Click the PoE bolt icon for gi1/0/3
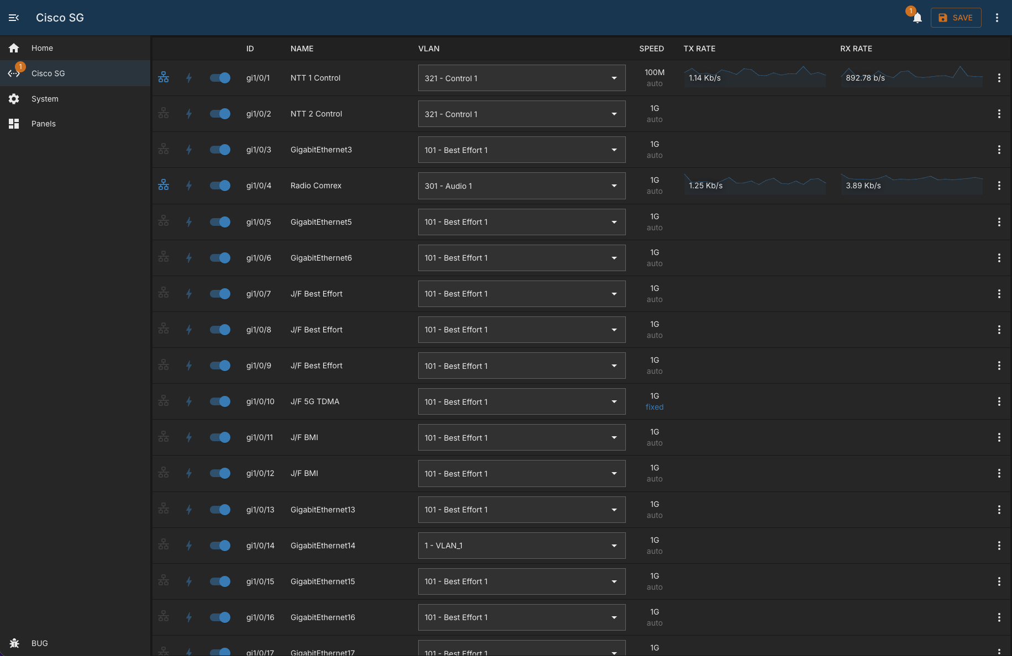The height and width of the screenshot is (656, 1012). point(189,150)
